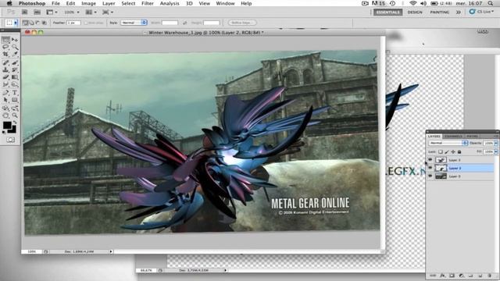The height and width of the screenshot is (281, 500).
Task: Switch to Painting workspace
Action: coord(439,12)
